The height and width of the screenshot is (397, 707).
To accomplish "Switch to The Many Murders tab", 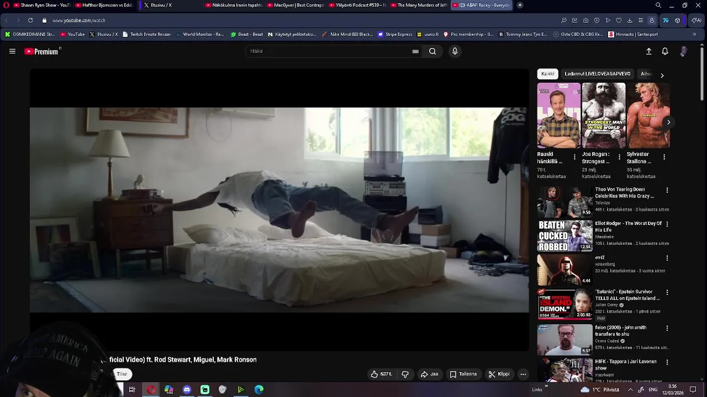I will 419,5.
